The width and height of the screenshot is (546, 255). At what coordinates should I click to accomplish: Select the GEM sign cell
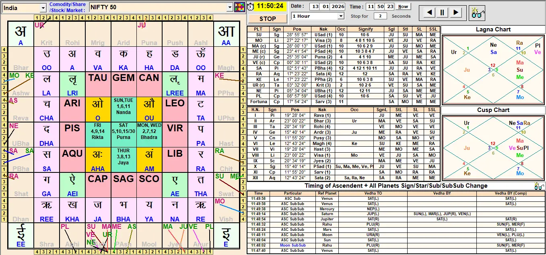click(124, 84)
